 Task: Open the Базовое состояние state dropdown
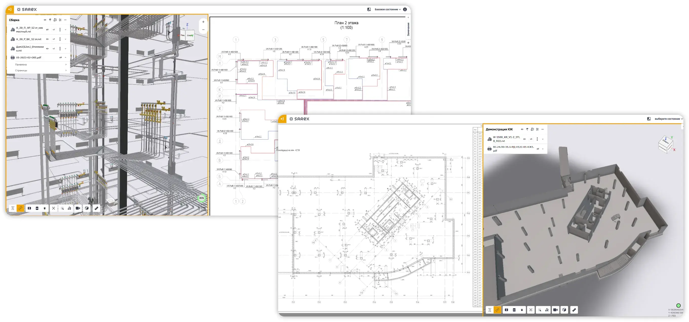point(388,9)
